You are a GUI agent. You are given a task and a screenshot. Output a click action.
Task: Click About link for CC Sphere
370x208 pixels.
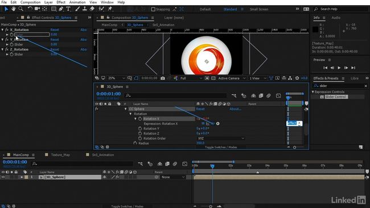point(235,109)
